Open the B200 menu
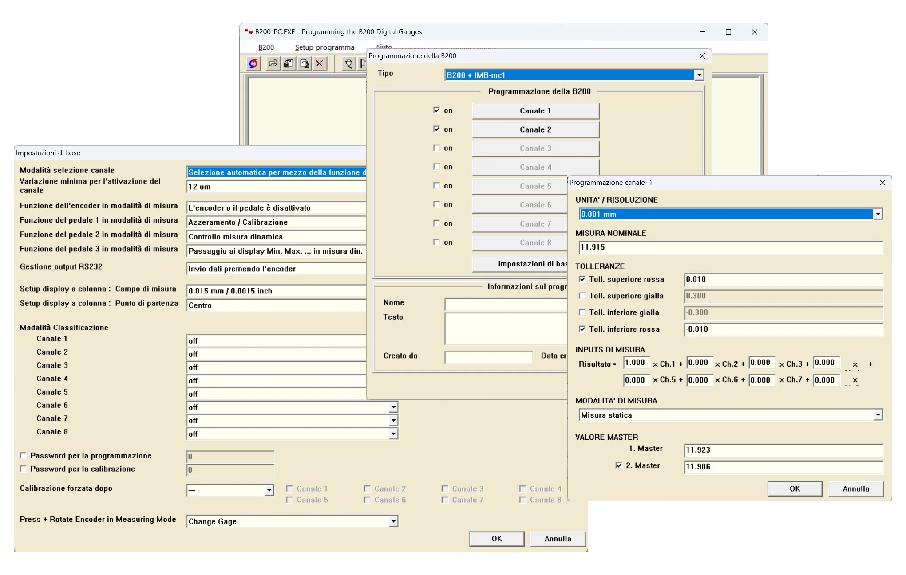 point(266,47)
